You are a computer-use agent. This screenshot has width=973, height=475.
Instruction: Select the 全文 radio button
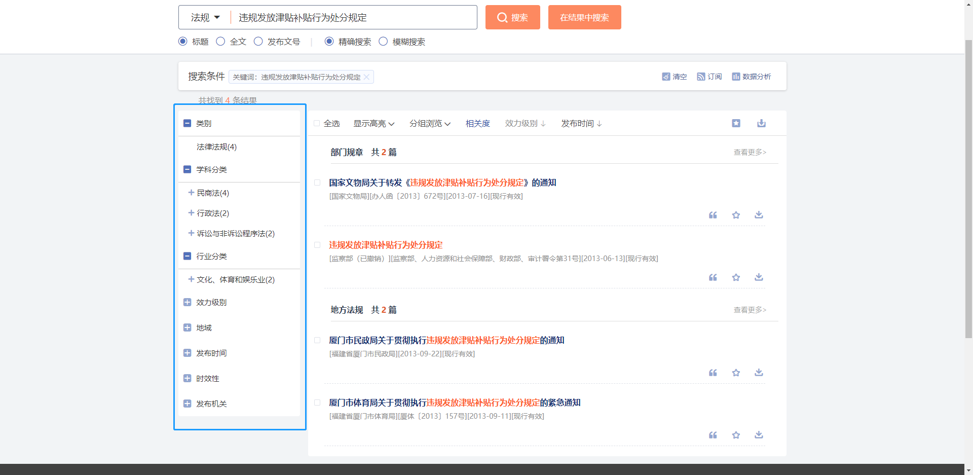220,42
